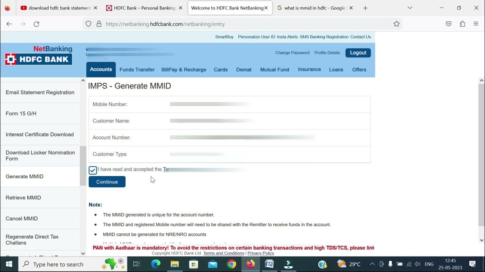Open the Funds Transfer menu

[x=137, y=70]
